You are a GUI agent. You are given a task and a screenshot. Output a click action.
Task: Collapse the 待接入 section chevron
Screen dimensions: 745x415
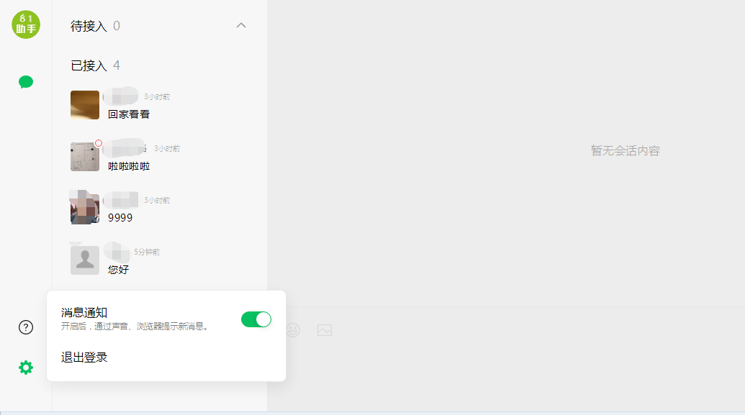[x=241, y=26]
